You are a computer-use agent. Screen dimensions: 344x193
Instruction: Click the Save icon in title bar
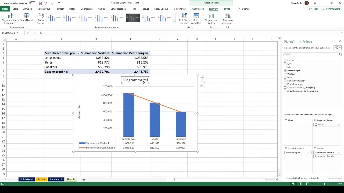pos(40,3)
